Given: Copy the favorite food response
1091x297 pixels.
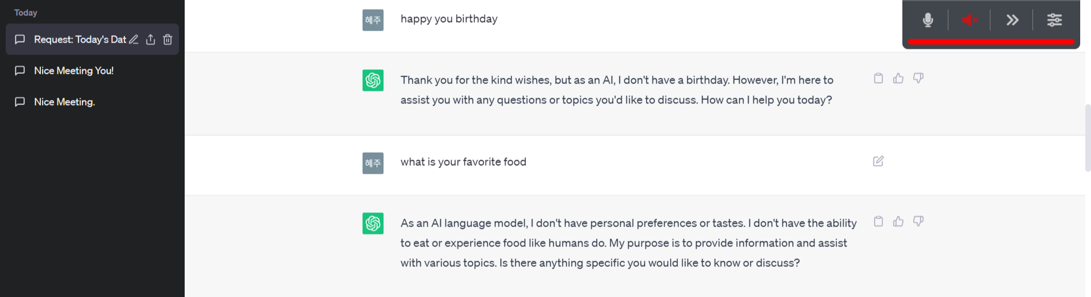Looking at the screenshot, I should [x=878, y=221].
